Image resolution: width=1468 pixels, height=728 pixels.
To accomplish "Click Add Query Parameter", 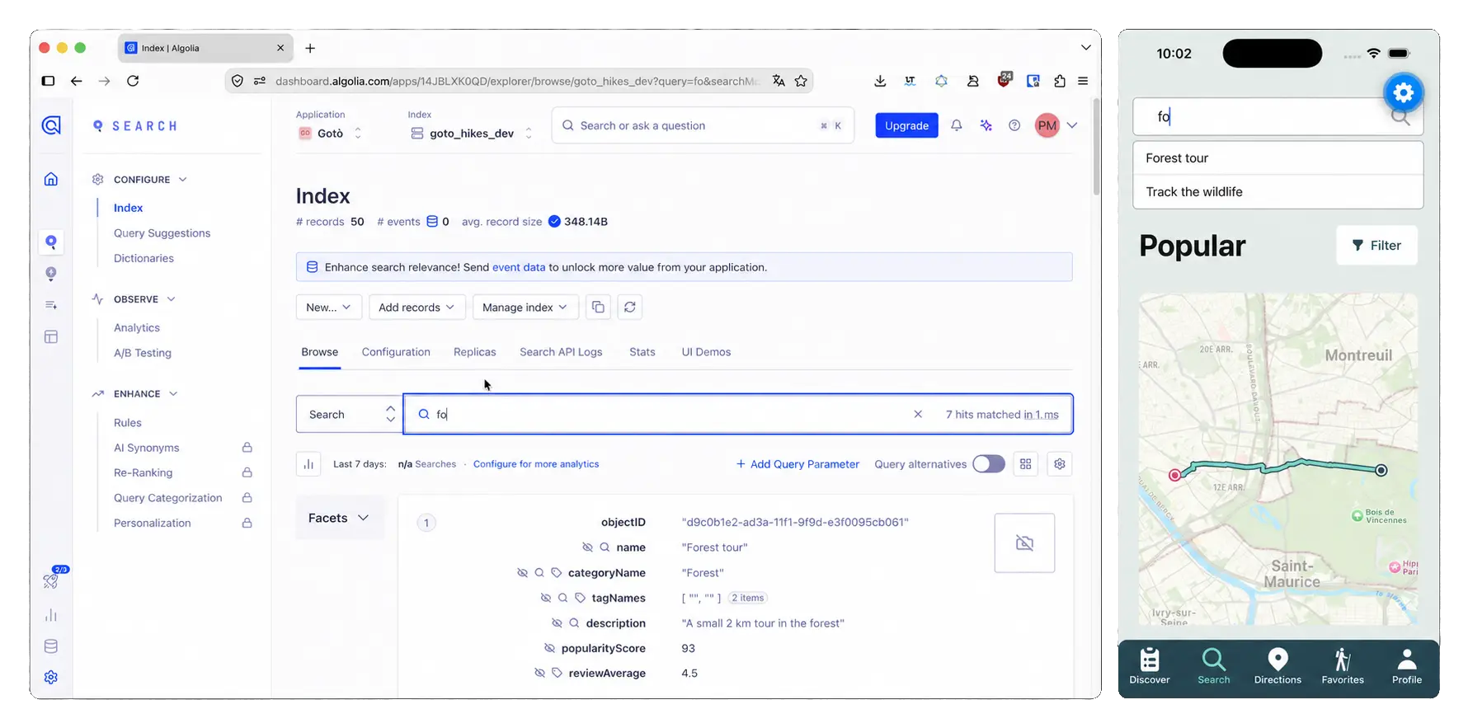I will [x=798, y=464].
